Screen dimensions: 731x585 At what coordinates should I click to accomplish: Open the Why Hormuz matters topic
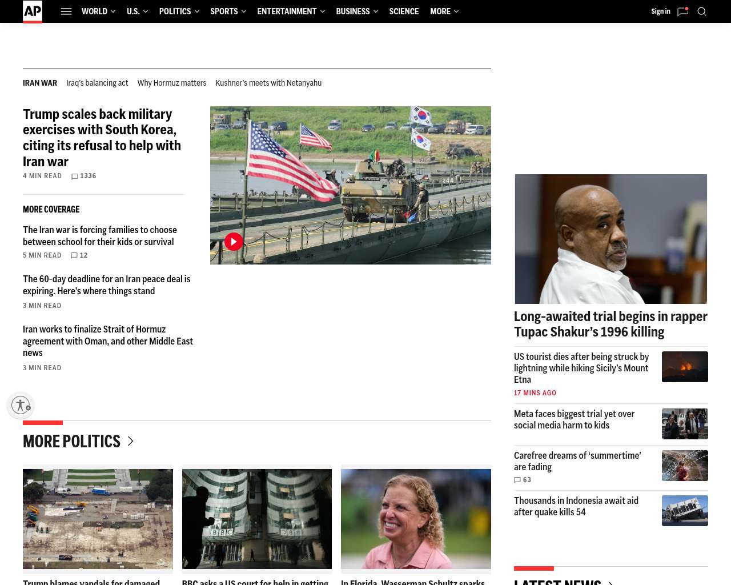tap(172, 83)
